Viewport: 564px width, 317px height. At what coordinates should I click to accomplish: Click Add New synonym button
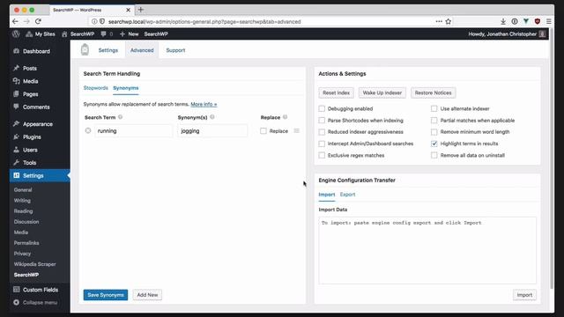[x=147, y=295]
